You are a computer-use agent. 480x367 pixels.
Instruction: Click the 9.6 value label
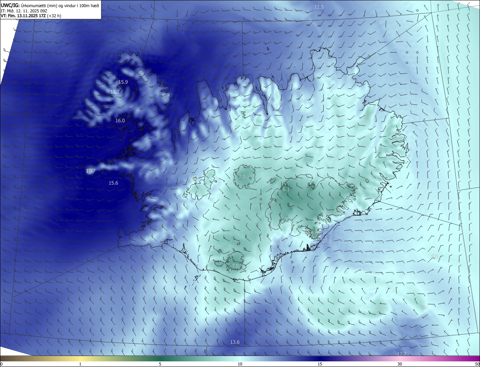coord(435,256)
